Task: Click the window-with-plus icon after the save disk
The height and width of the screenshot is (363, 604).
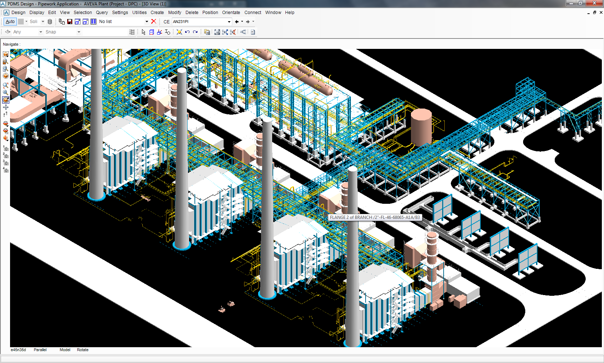Action: click(x=78, y=22)
